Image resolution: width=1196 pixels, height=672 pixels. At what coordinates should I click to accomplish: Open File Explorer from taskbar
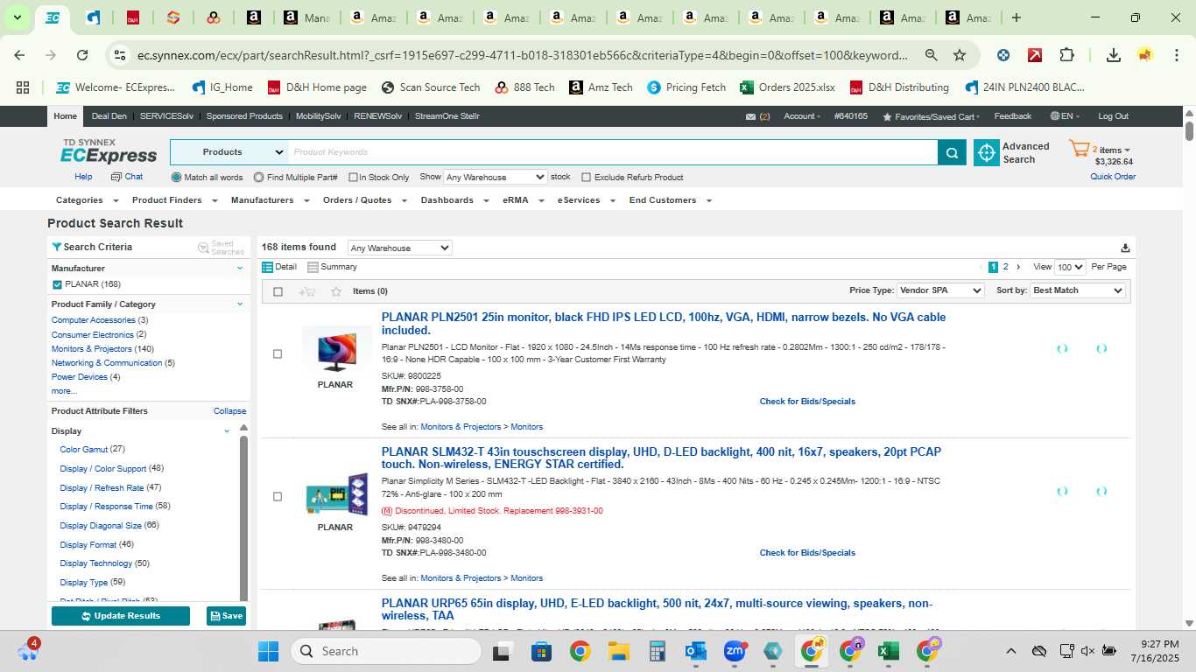click(x=619, y=651)
